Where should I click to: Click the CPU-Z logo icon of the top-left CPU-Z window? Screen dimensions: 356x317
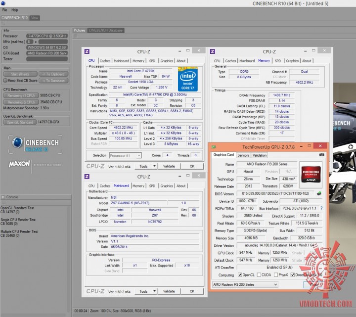87,51
